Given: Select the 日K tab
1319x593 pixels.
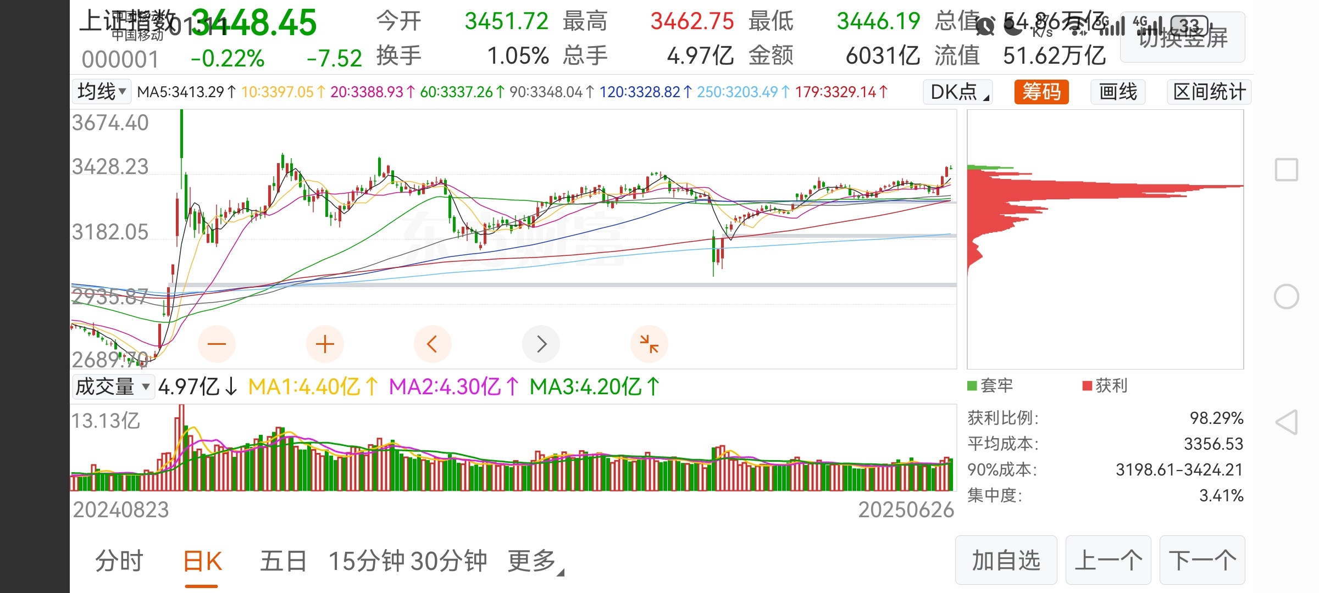Looking at the screenshot, I should point(202,562).
